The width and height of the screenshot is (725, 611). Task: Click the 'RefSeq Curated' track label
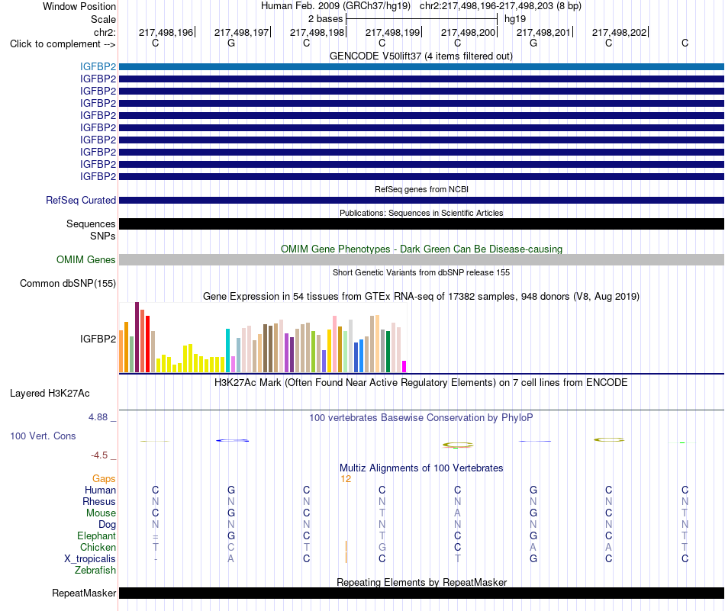81,200
